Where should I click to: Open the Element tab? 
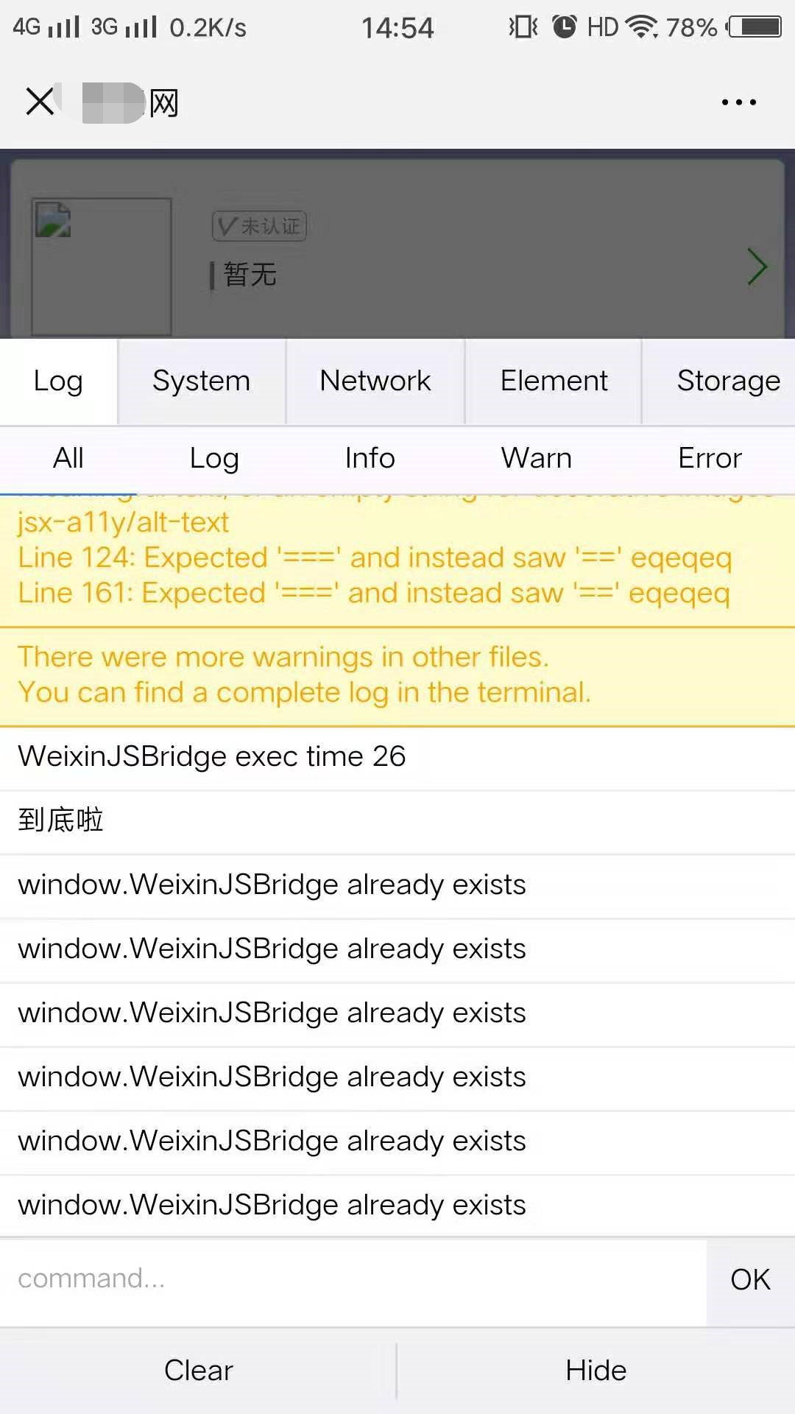(554, 381)
